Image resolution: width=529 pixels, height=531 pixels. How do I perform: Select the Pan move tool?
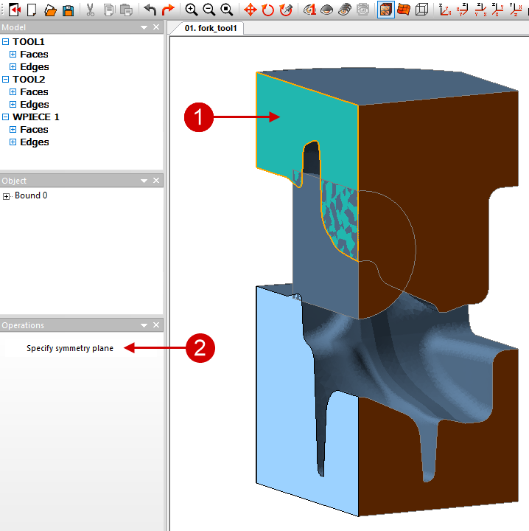[251, 10]
